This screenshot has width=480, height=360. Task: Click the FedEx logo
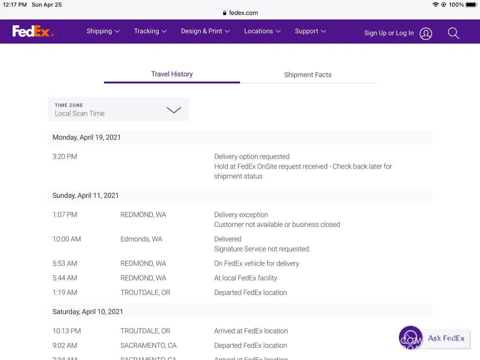pyautogui.click(x=33, y=31)
